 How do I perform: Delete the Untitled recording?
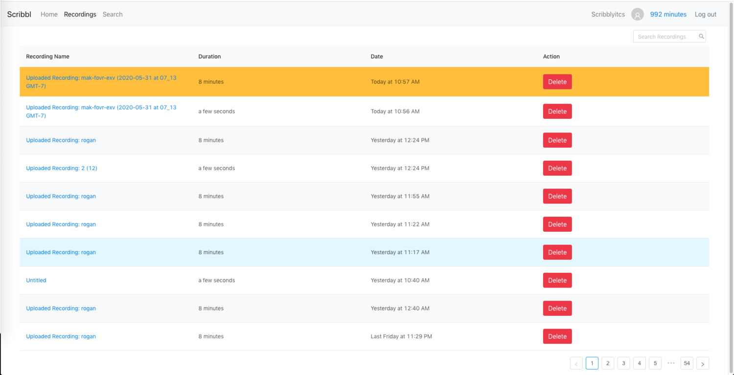[557, 280]
